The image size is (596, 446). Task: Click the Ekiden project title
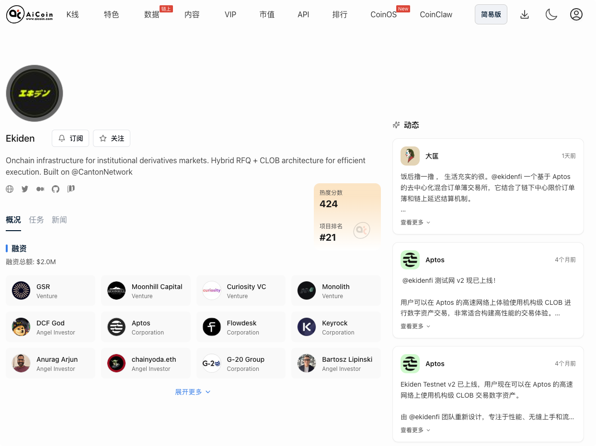coord(20,138)
